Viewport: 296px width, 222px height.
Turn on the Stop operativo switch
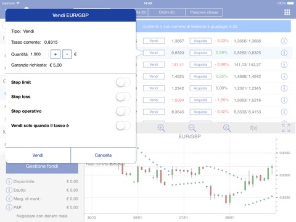click(123, 111)
